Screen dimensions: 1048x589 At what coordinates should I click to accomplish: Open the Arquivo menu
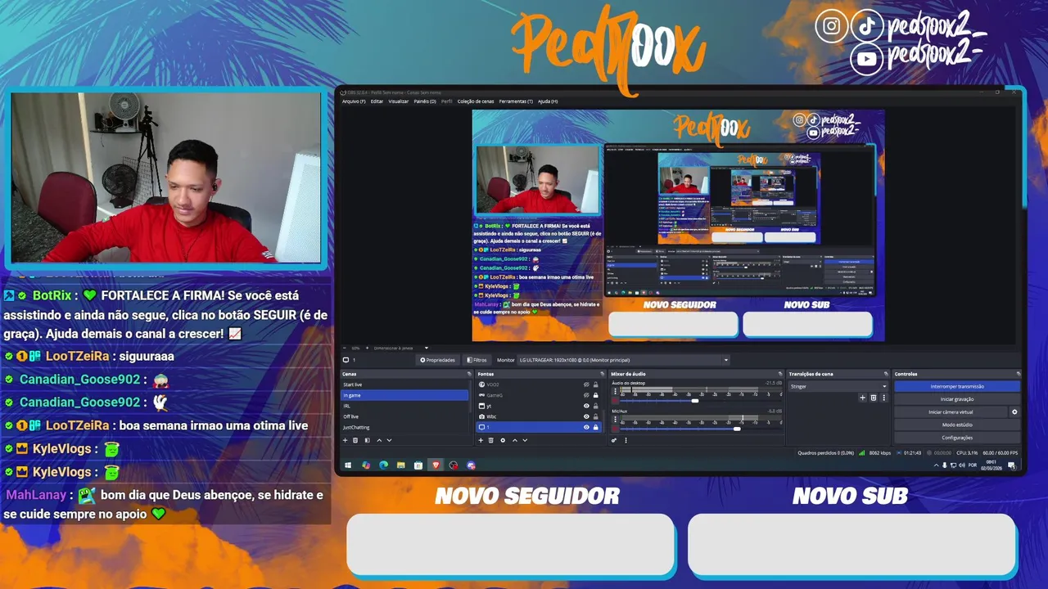click(354, 101)
